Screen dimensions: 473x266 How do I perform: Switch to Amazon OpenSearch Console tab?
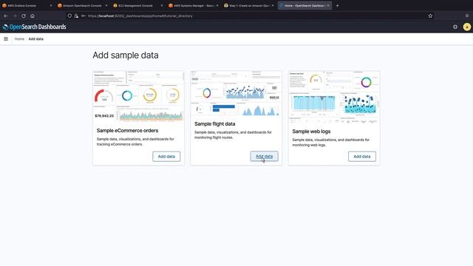point(82,5)
